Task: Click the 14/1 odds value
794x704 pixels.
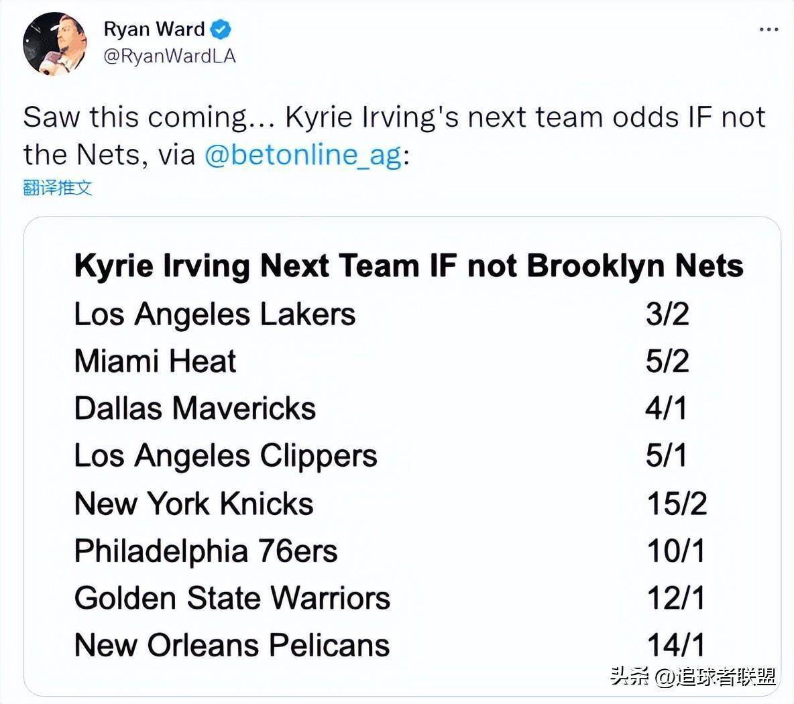Action: pyautogui.click(x=676, y=645)
